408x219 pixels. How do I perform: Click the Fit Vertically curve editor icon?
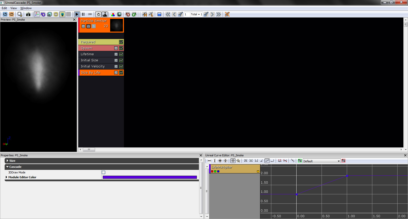coord(215,161)
